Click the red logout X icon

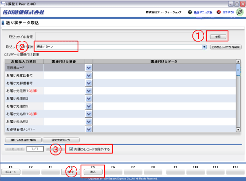(218, 12)
